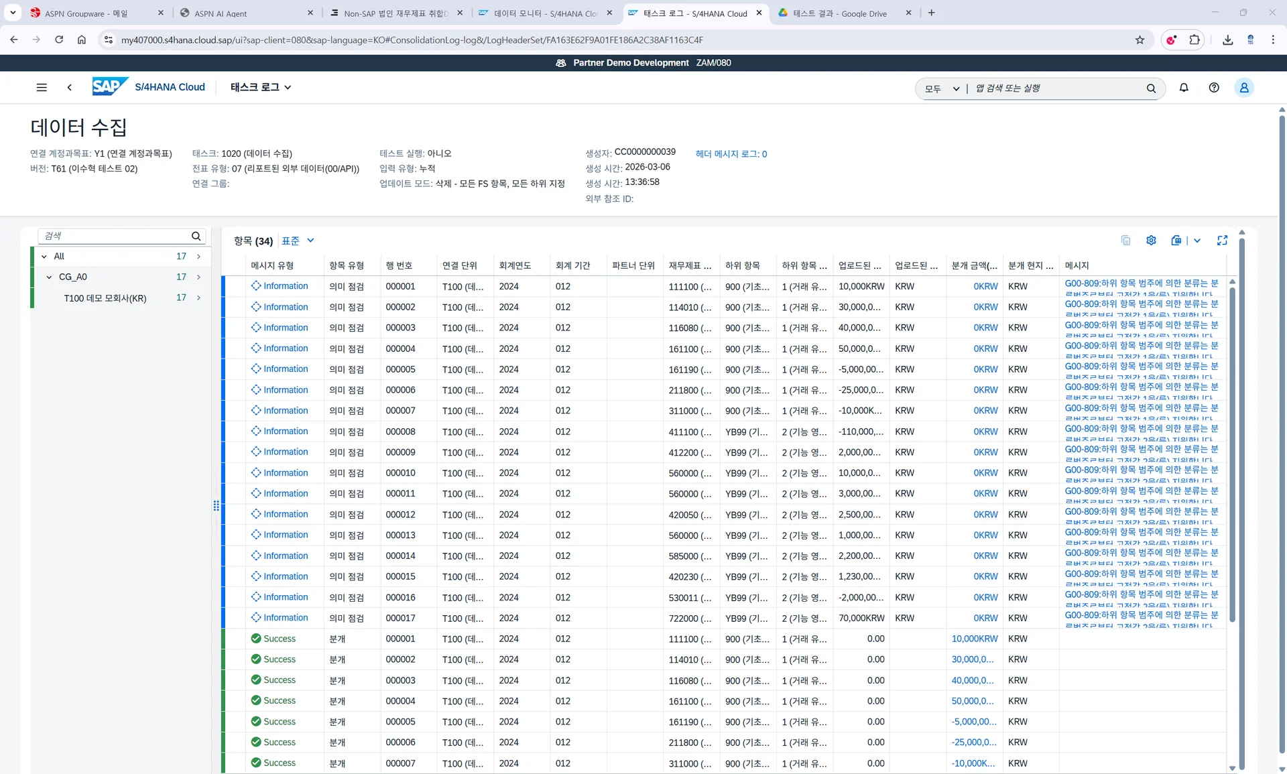Open G00-809 message link in row 000001
1287x774 pixels.
(x=1141, y=283)
